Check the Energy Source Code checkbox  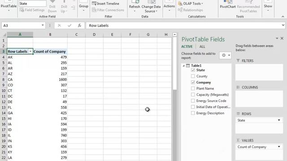(193, 101)
